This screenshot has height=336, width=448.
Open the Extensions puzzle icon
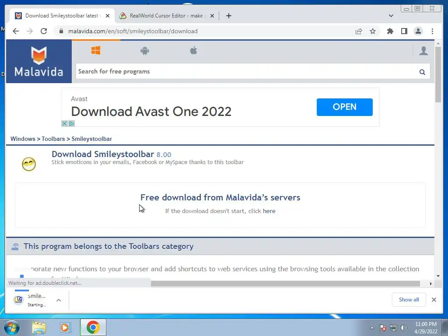coord(390,31)
